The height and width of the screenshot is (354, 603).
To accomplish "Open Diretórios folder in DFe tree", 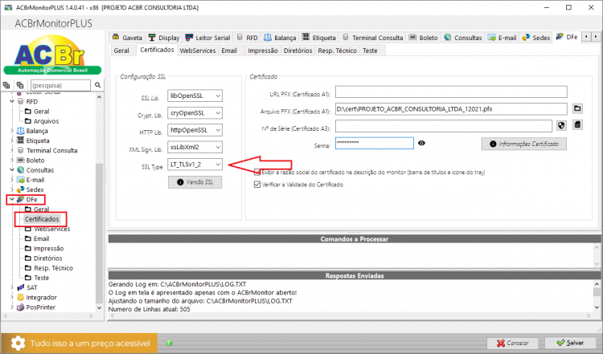I will click(43, 258).
